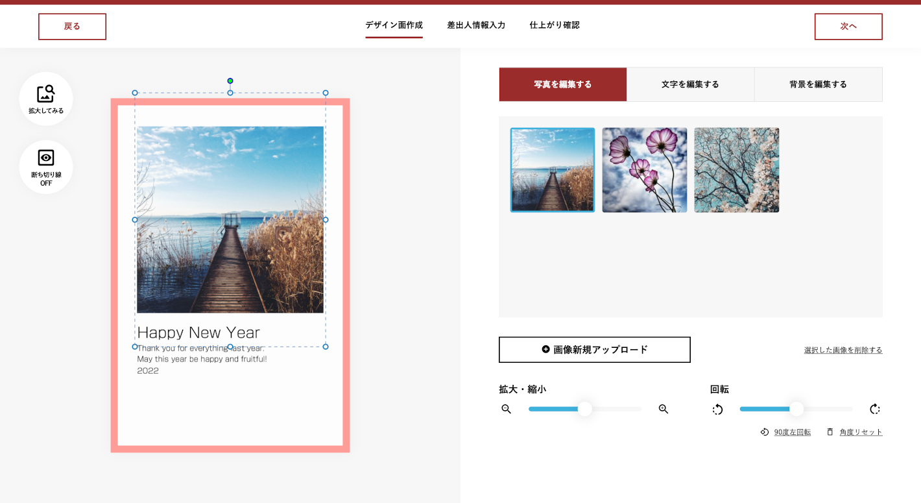Switch to the 背景を編集する tab
This screenshot has width=921, height=503.
pyautogui.click(x=818, y=84)
